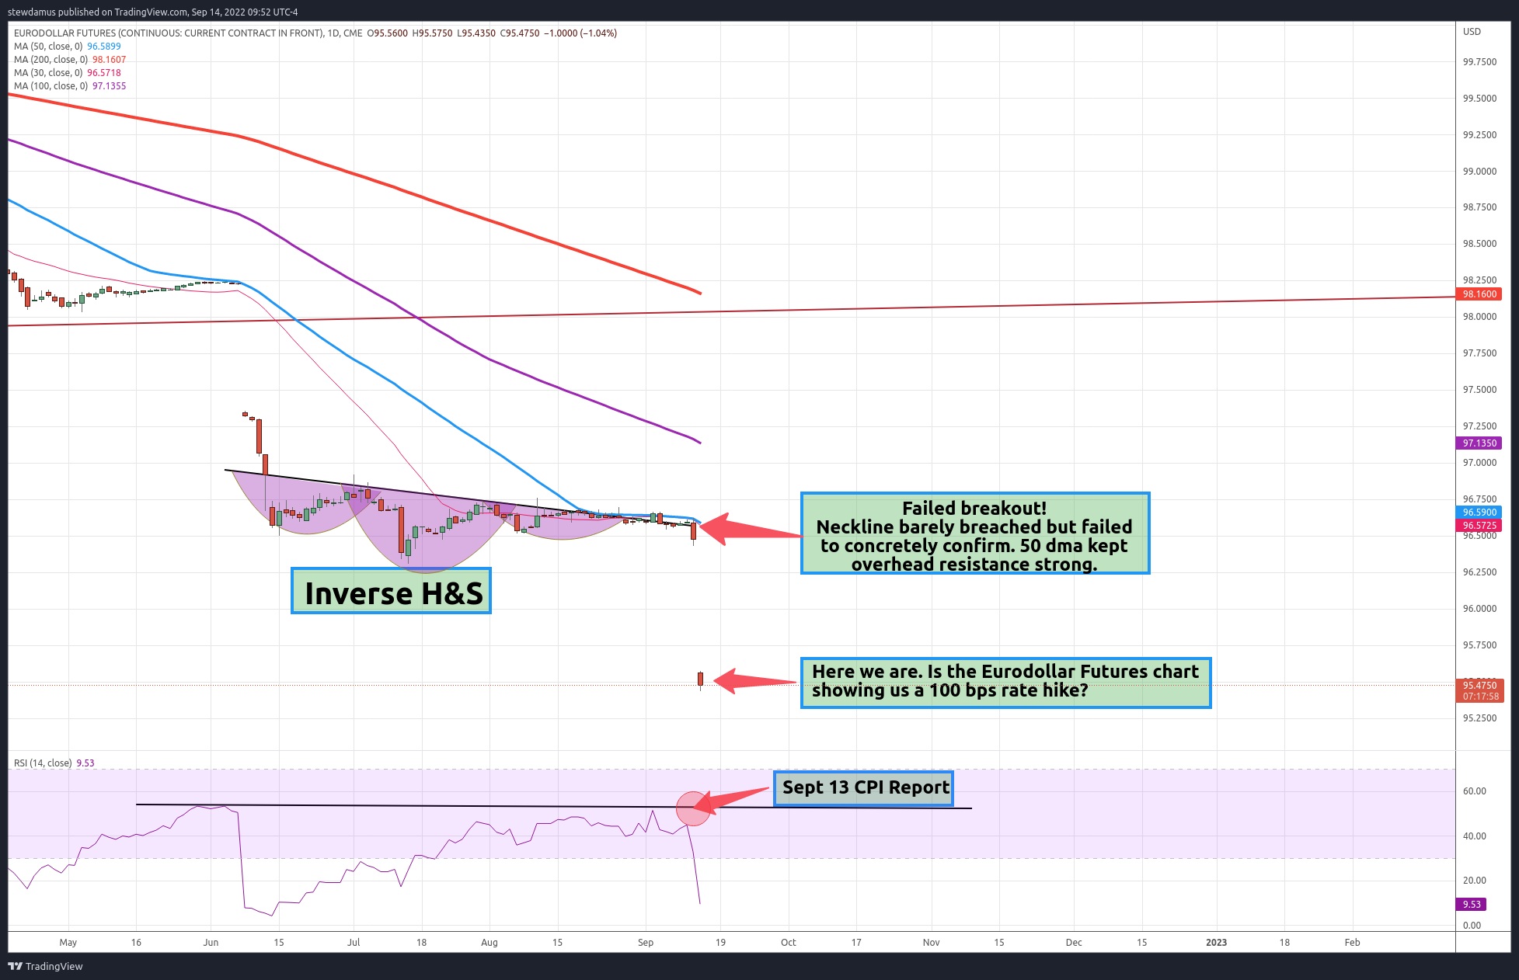Click the 100 bps rate hike annotation
Screen dimensions: 1519x980
pyautogui.click(x=1005, y=682)
